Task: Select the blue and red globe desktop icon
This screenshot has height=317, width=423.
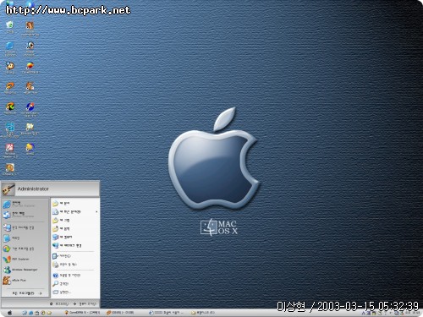Action: pyautogui.click(x=30, y=109)
